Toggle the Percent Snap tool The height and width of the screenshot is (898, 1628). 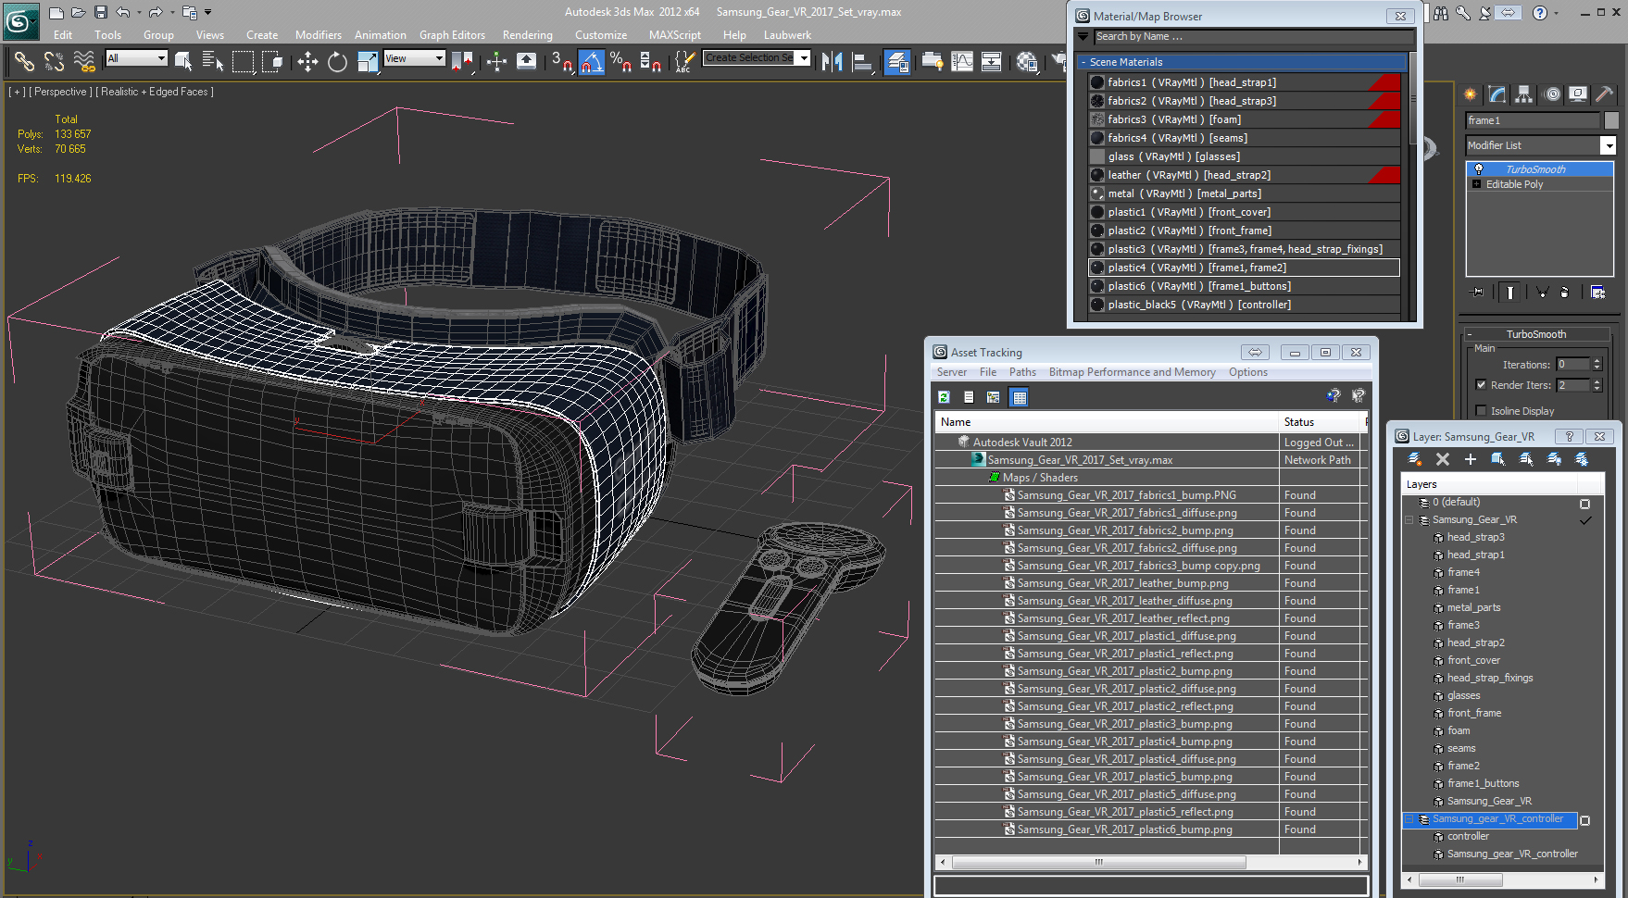click(620, 62)
